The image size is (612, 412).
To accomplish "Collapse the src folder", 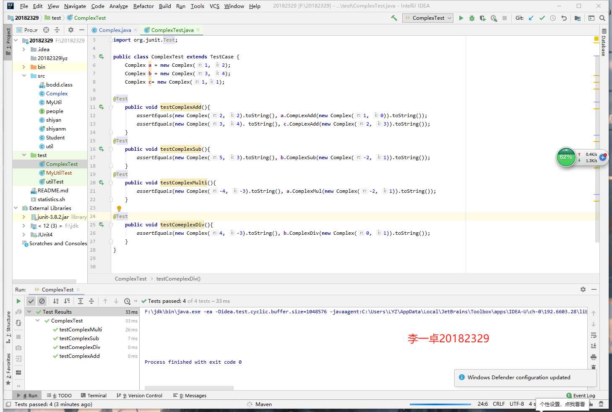I will click(x=24, y=76).
